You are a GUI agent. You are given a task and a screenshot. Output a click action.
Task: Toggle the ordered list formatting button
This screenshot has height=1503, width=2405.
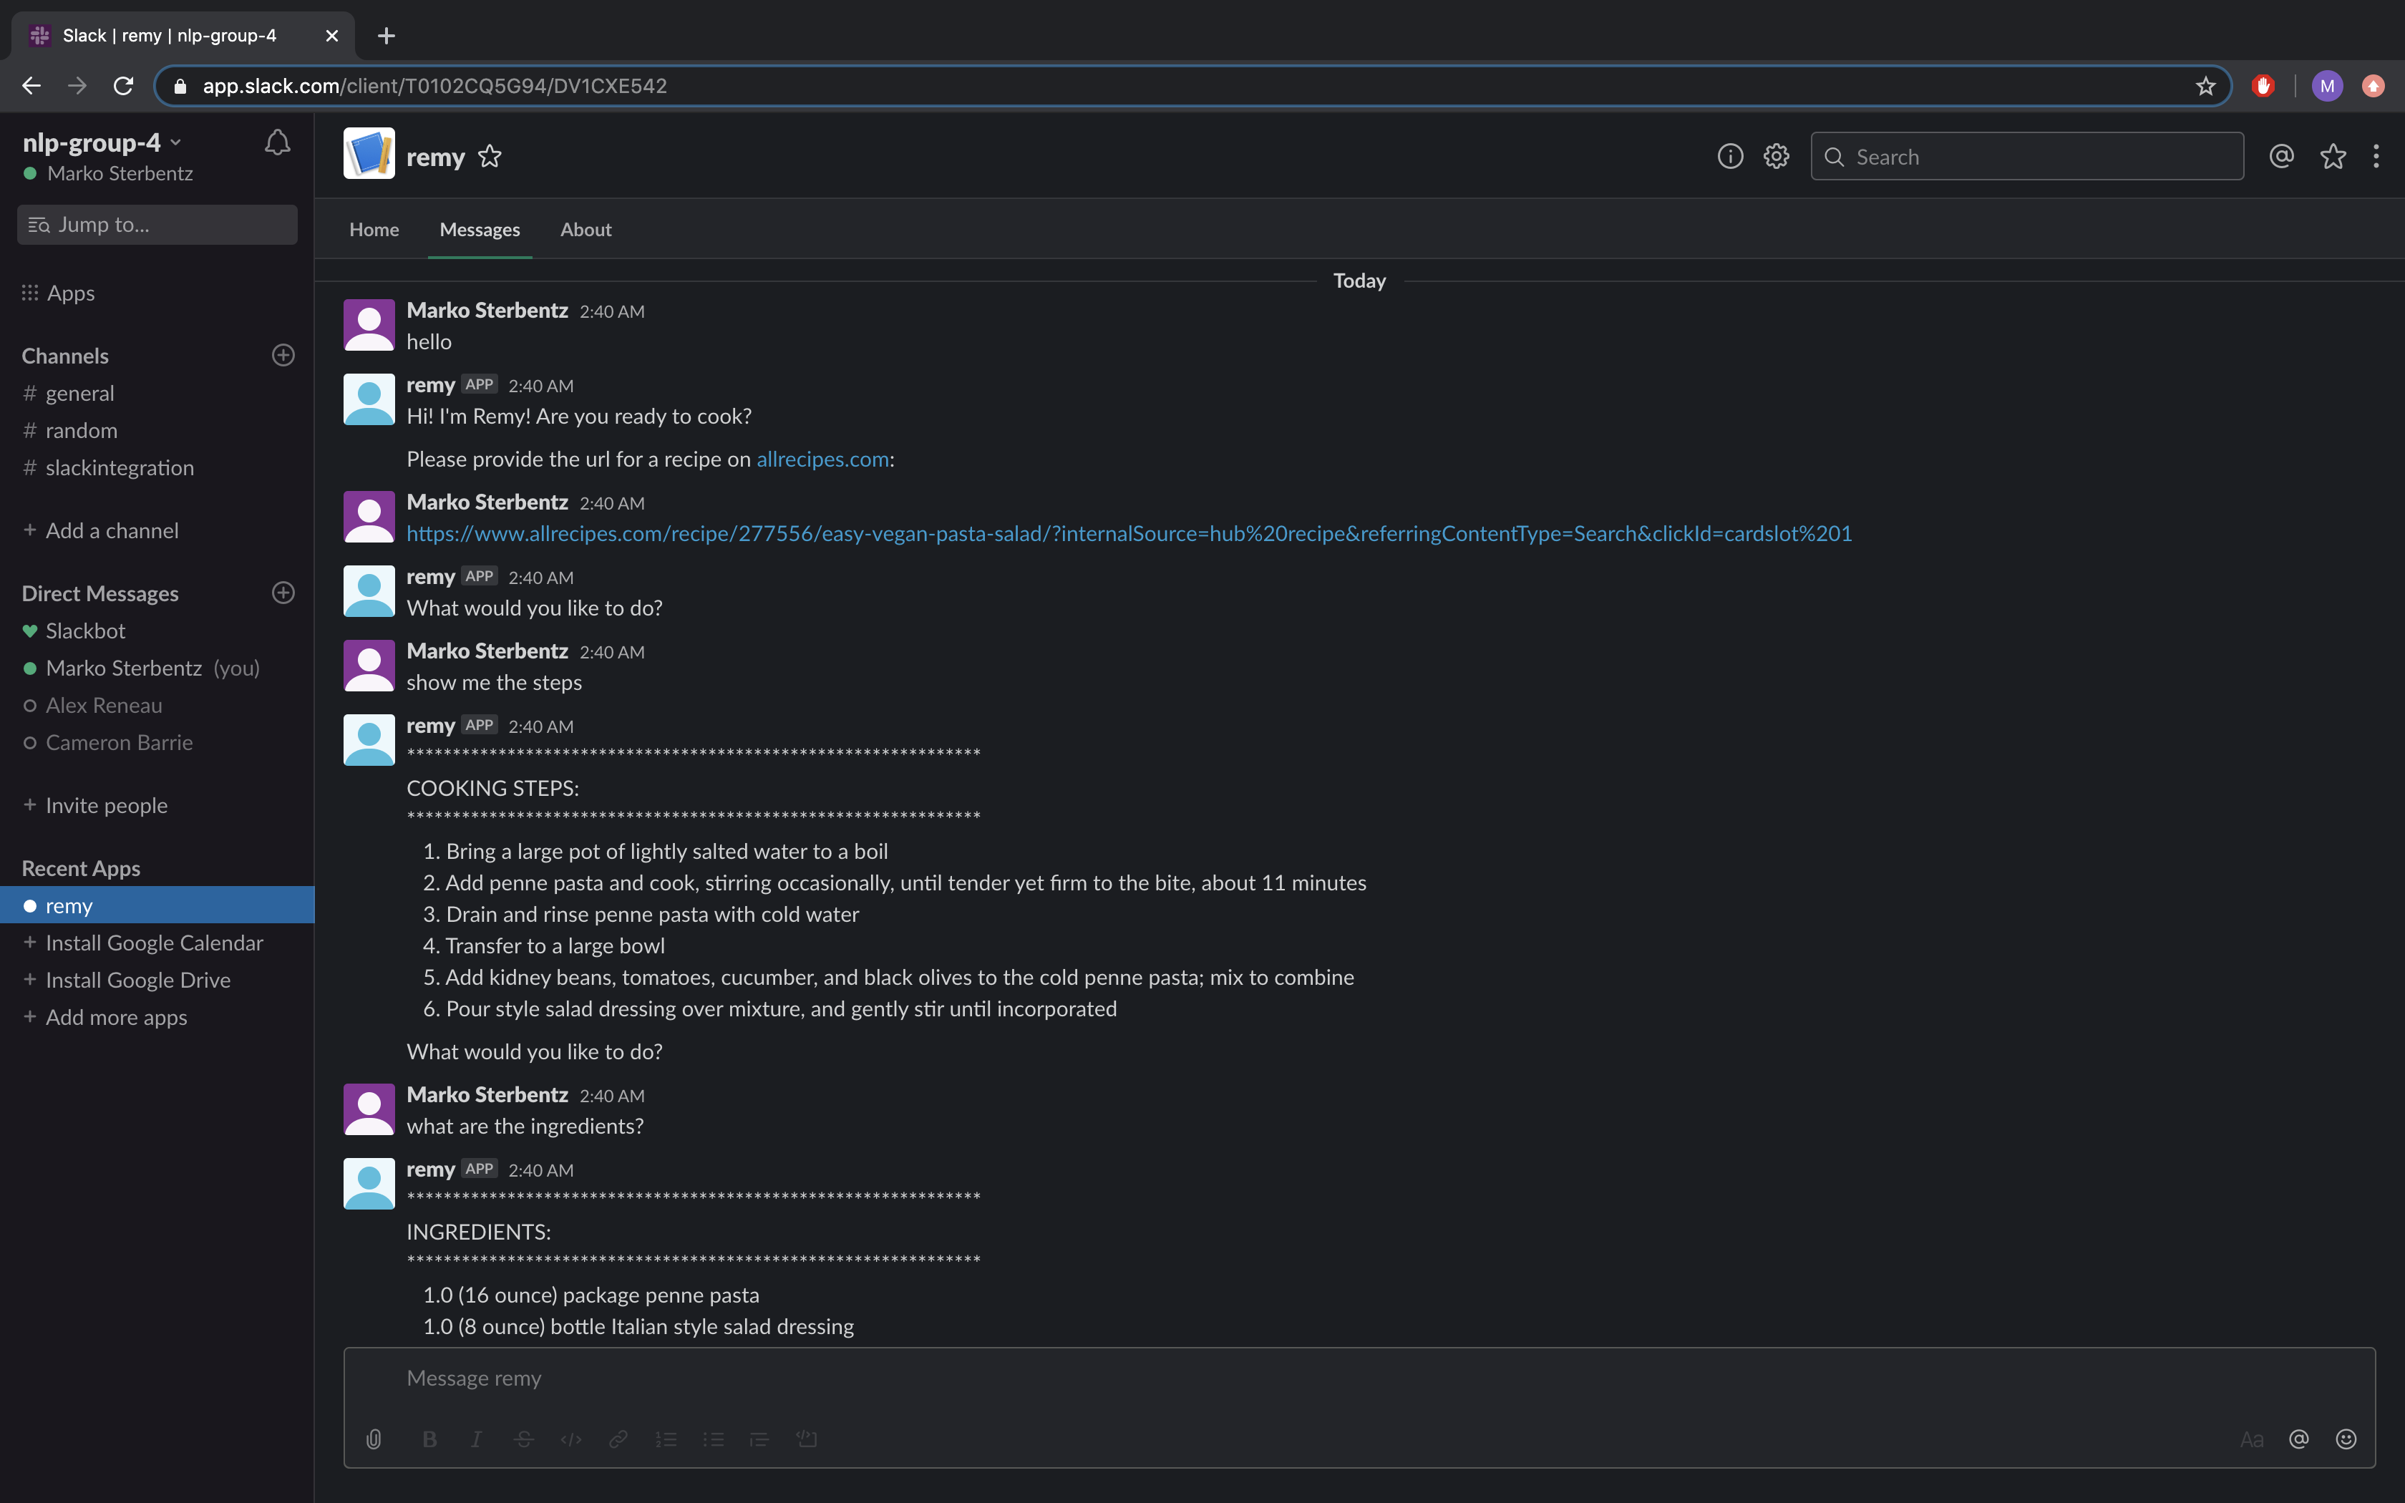(x=666, y=1439)
